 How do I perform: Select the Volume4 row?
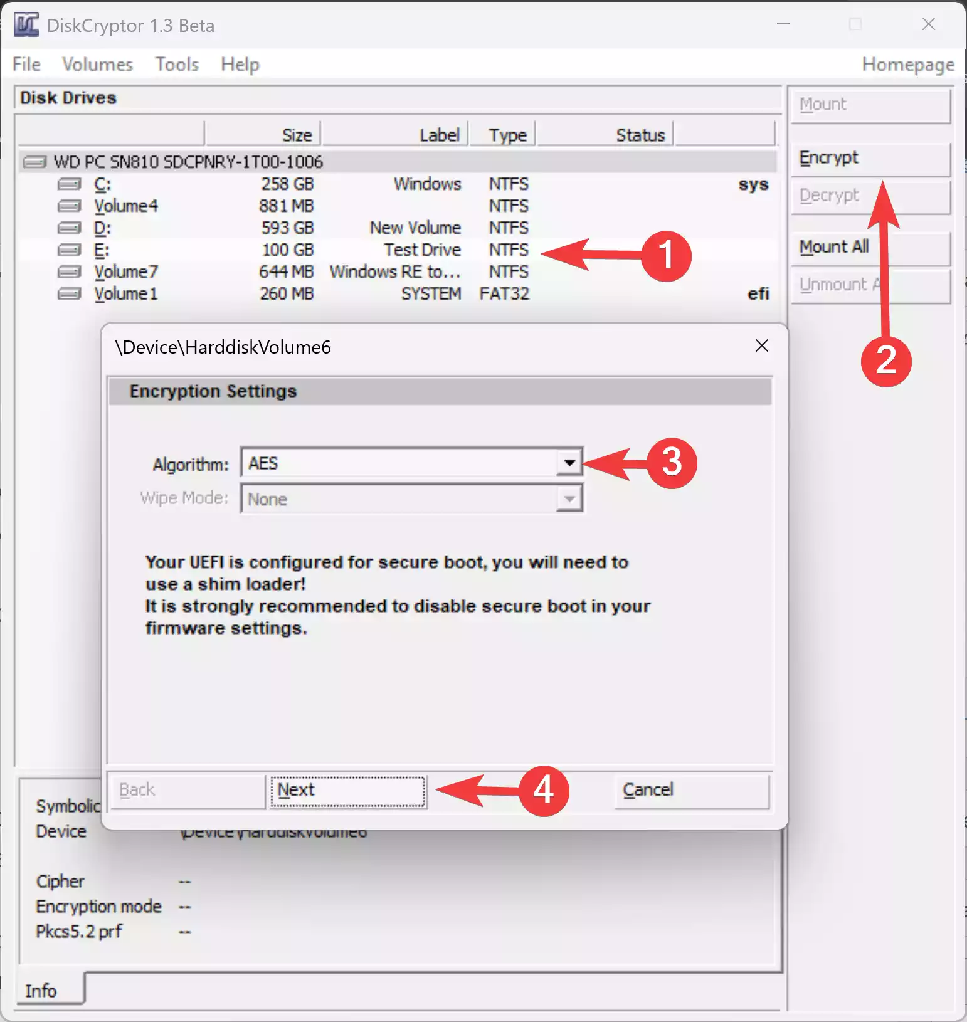[398, 206]
